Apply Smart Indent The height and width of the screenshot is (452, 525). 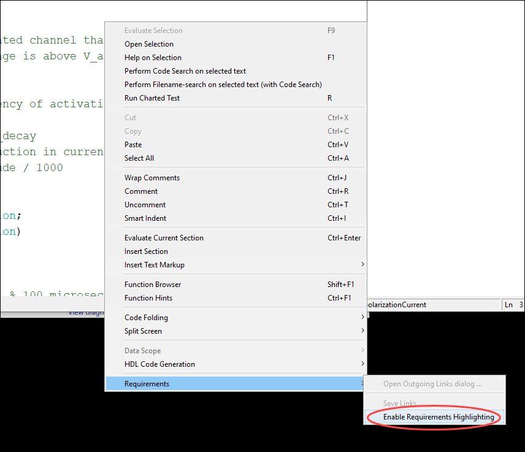[145, 218]
